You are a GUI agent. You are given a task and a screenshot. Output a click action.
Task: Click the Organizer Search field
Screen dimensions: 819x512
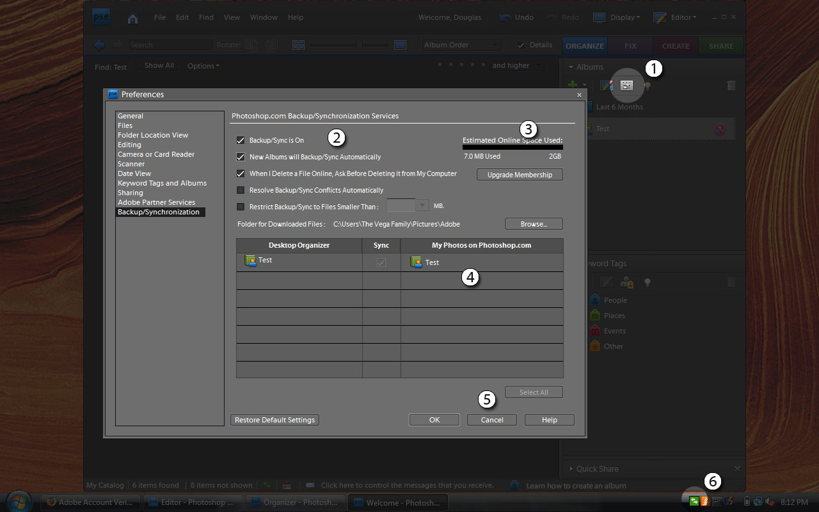171,45
